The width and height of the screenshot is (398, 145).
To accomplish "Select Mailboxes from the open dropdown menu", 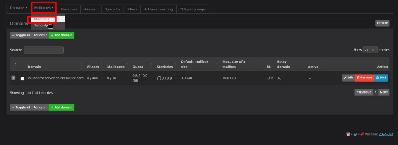I will (42, 19).
